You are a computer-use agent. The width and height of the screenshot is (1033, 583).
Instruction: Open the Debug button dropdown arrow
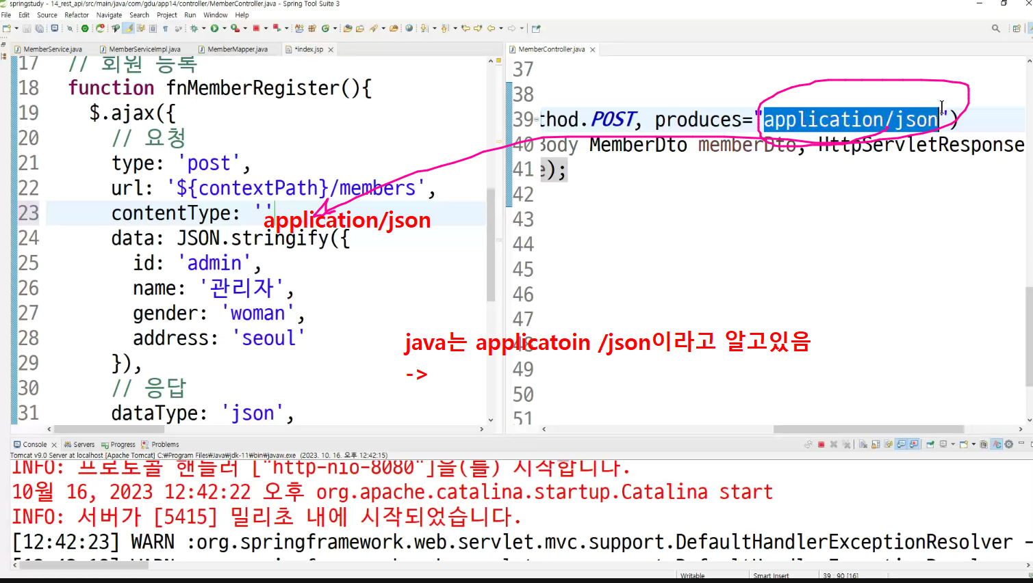(x=204, y=29)
